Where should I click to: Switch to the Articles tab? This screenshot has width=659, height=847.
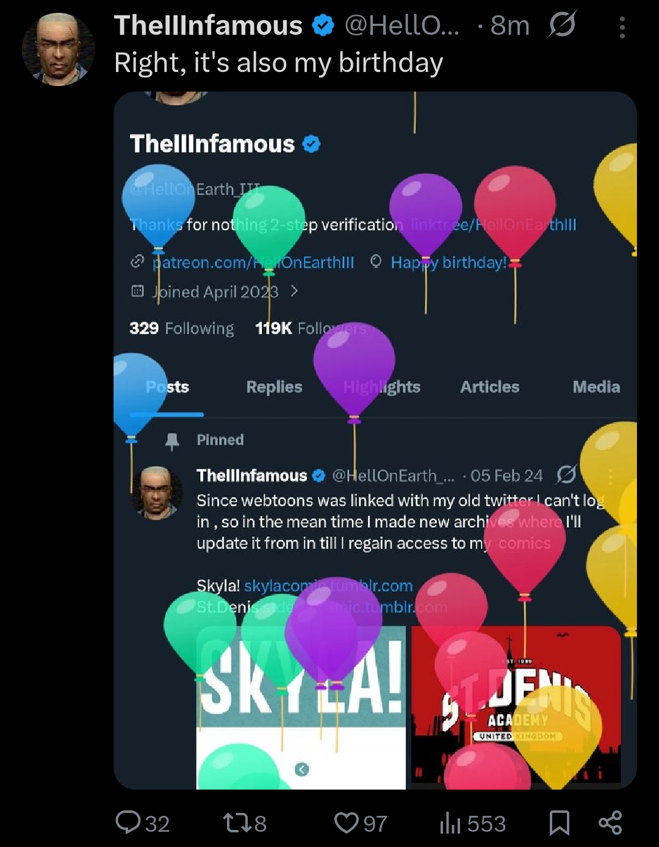[490, 387]
